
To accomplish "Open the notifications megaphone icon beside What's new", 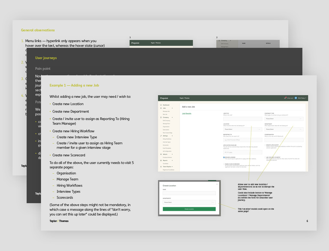I will pyautogui.click(x=285, y=98).
